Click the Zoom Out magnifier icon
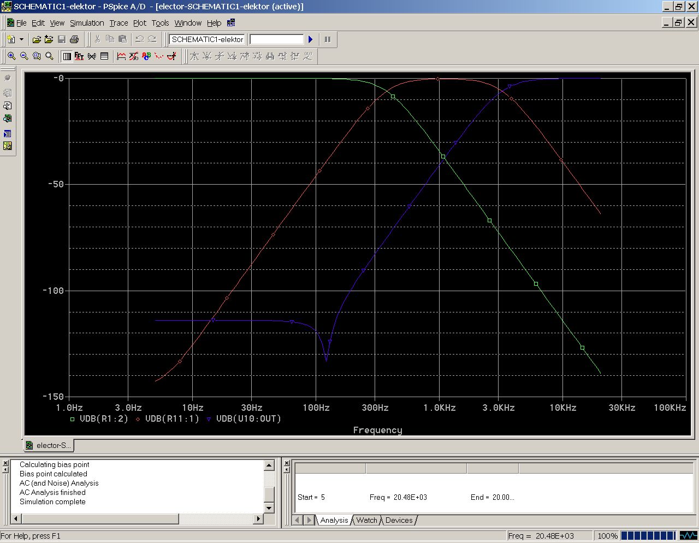The width and height of the screenshot is (699, 543). point(24,56)
